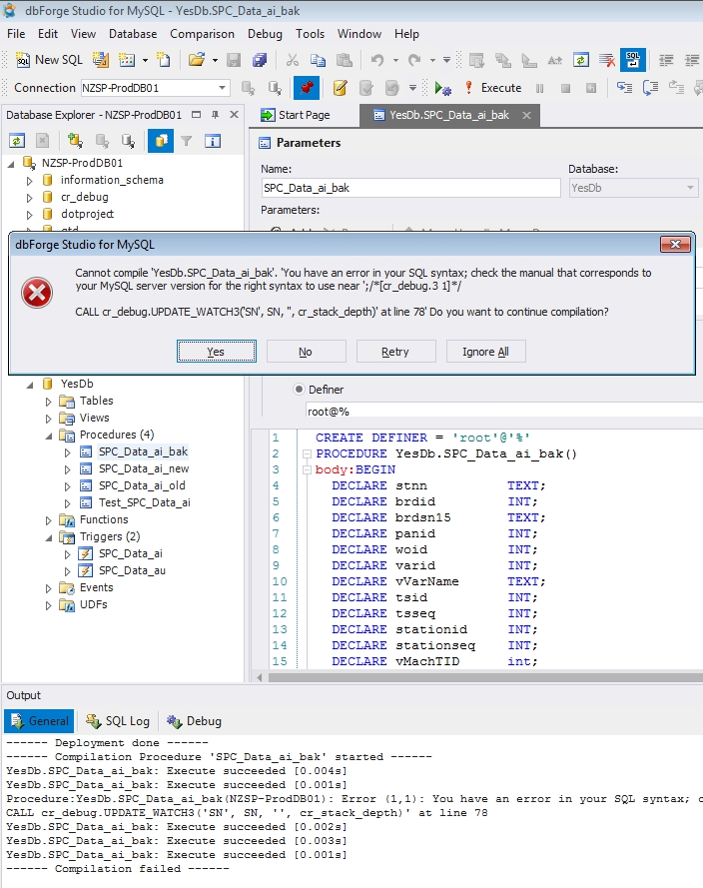
Task: Select the General output tab
Action: pos(39,721)
